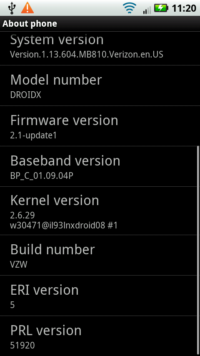The image size is (200, 356).
Task: Tap the Version.1.13.604.MB810.Verizon.en.US text
Action: [x=87, y=55]
